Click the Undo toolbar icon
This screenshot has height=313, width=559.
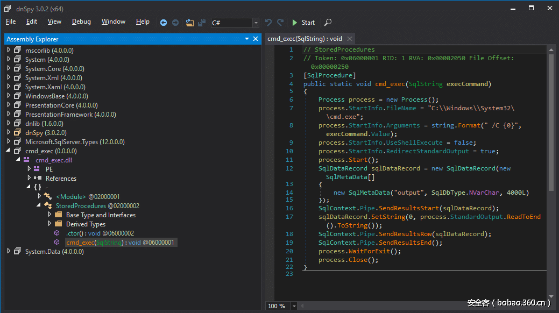click(x=268, y=23)
